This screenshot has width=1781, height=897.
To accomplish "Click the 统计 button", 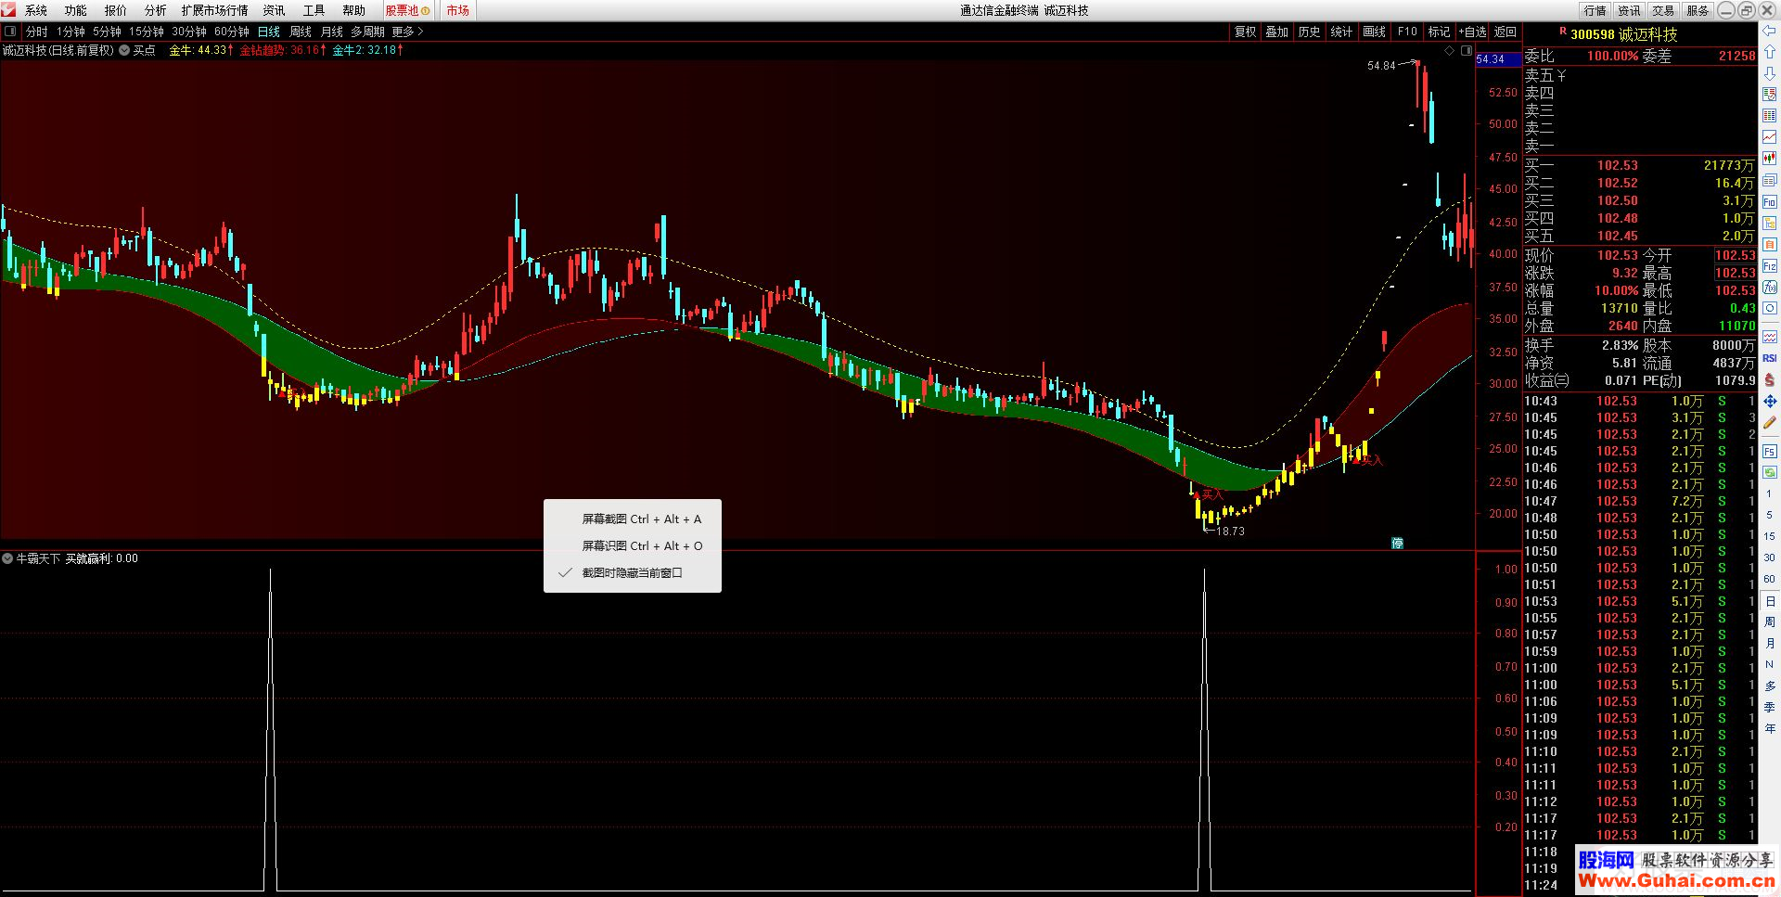I will tap(1341, 32).
